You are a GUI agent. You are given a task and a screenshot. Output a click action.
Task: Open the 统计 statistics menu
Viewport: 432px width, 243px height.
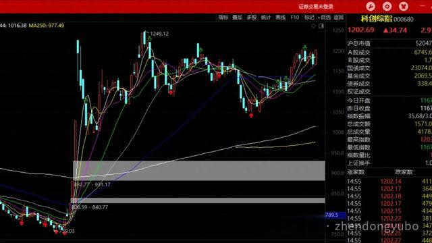266,18
